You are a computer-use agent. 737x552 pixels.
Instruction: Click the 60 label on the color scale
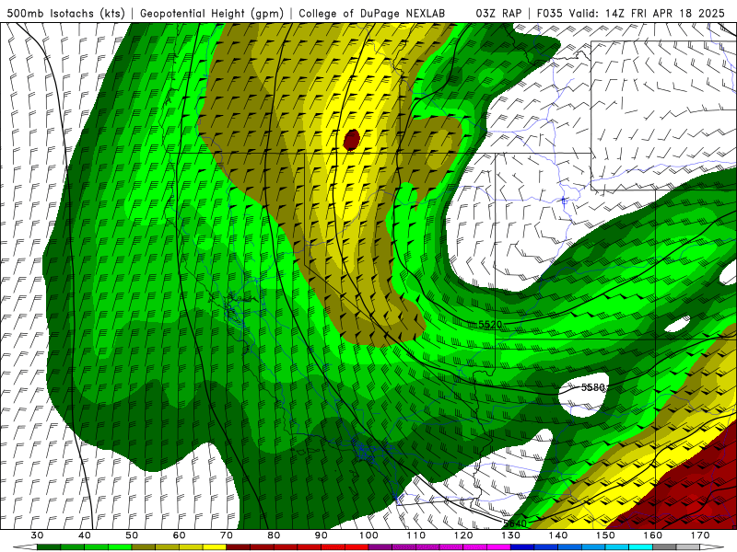(179, 535)
